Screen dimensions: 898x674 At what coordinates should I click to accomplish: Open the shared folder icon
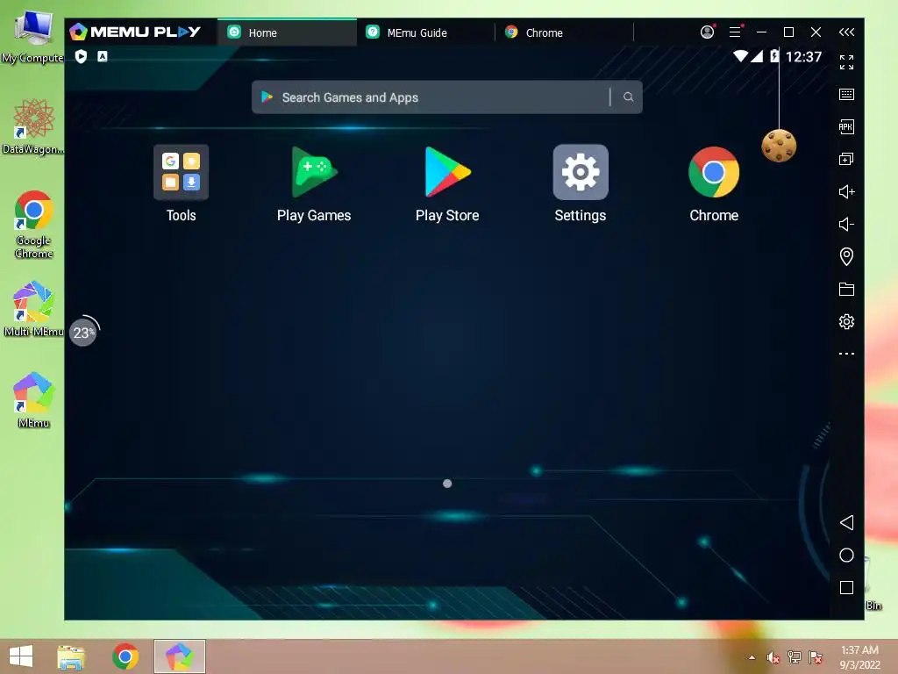click(846, 289)
